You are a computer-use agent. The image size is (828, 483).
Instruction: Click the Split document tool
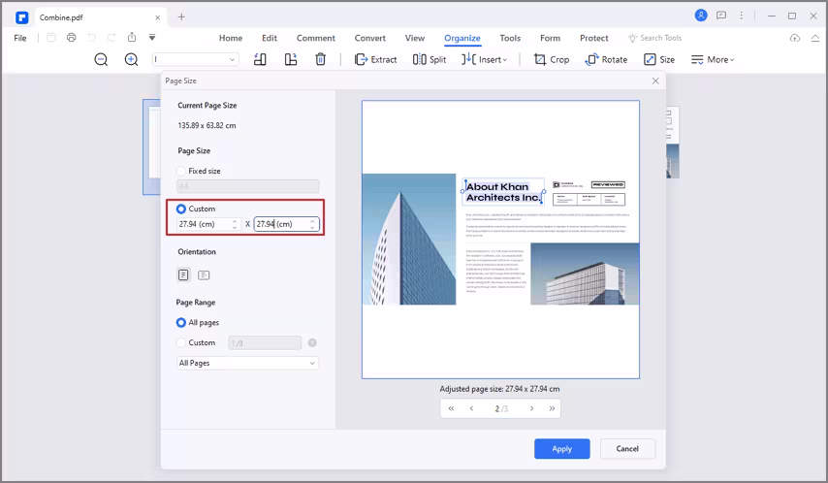430,60
